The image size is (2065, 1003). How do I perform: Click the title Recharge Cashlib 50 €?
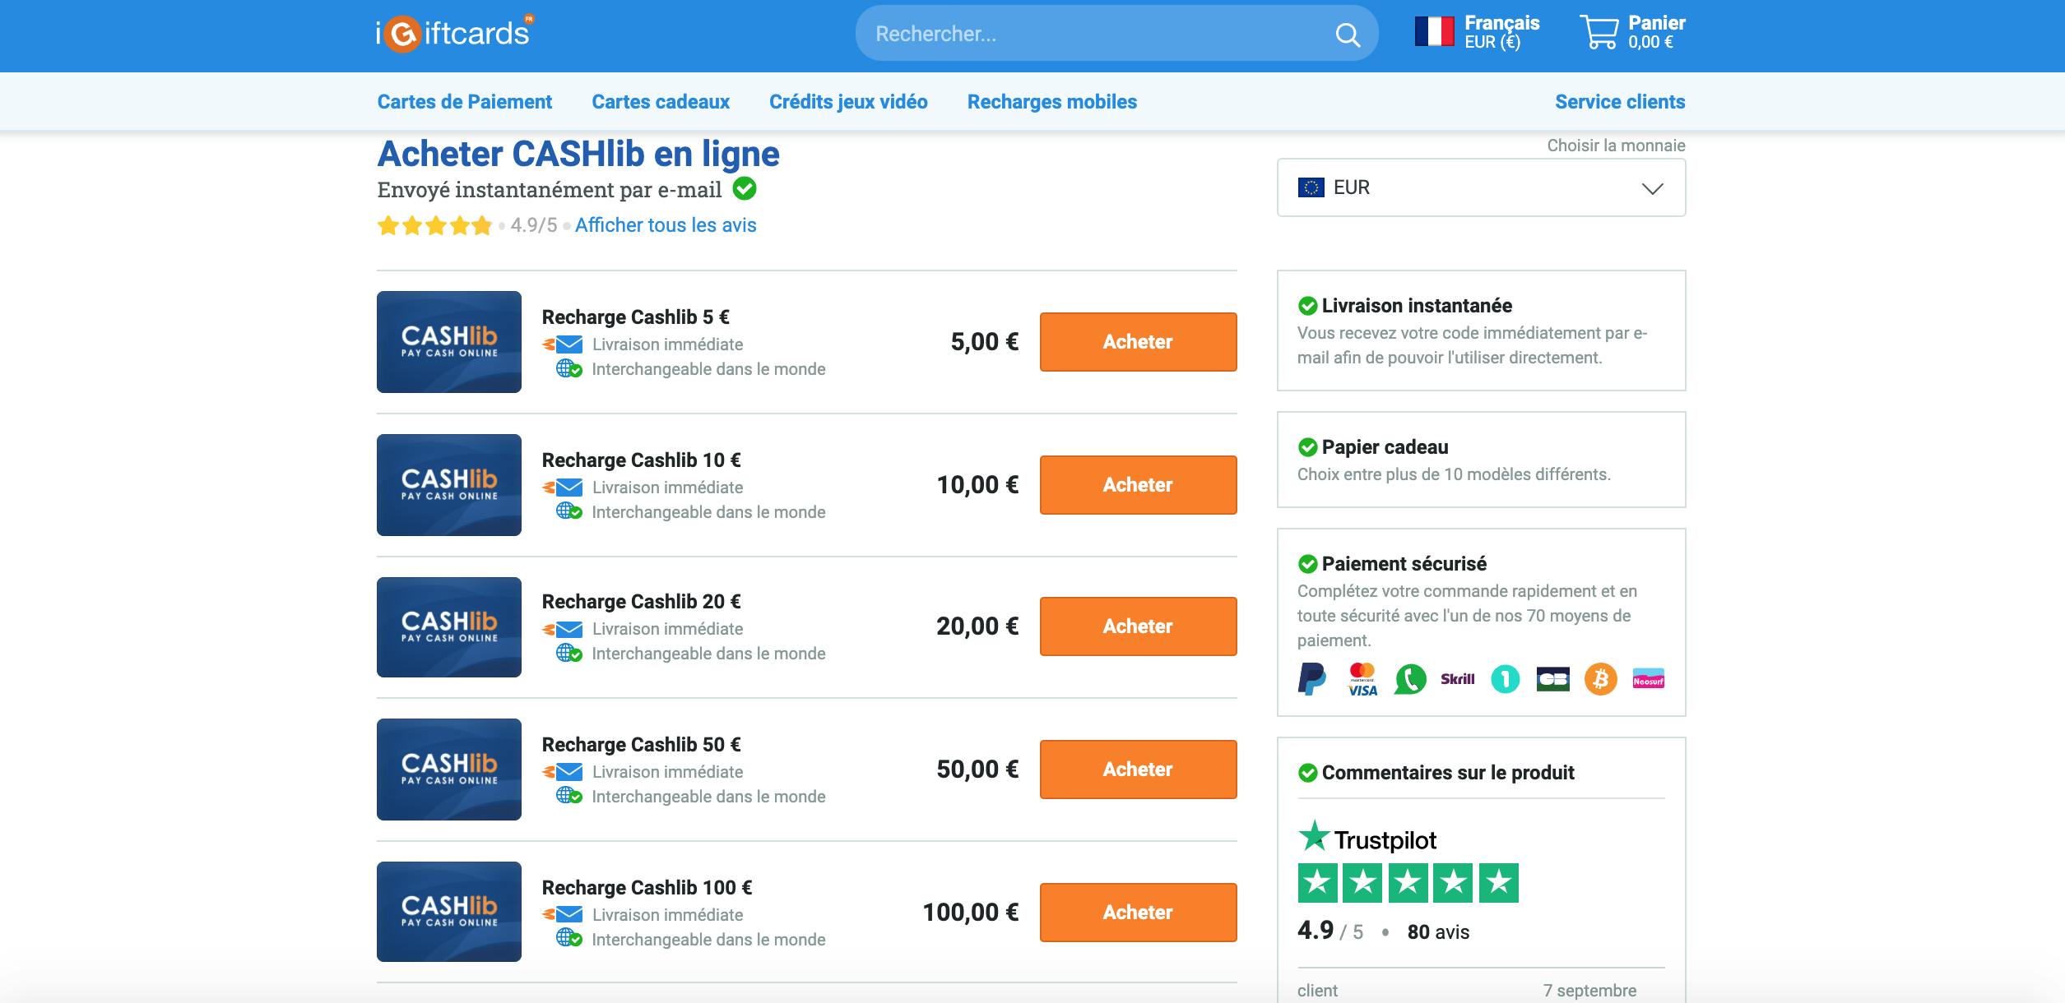641,745
